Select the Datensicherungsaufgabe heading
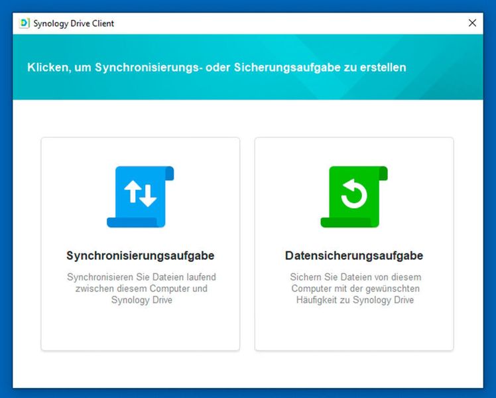The height and width of the screenshot is (398, 496). pos(354,255)
